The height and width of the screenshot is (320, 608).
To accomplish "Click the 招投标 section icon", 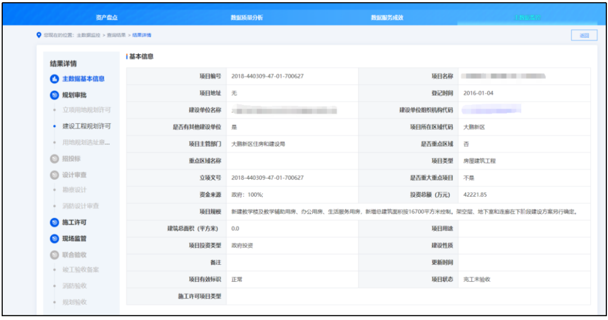I will tap(55, 159).
